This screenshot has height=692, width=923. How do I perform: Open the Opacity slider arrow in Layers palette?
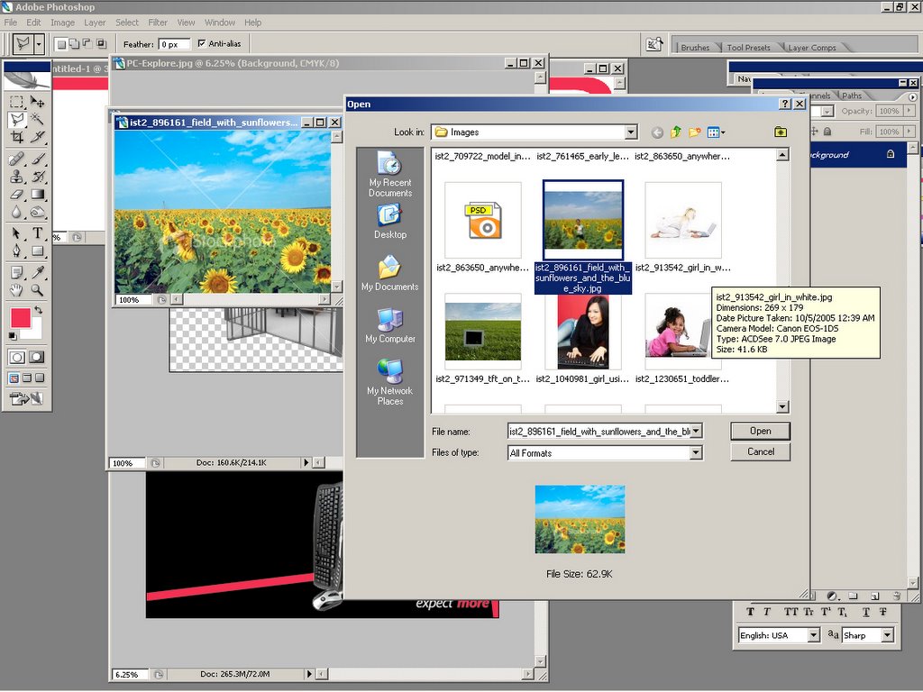pos(909,111)
